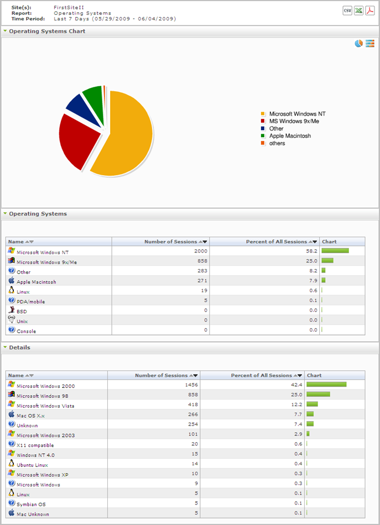Click the Apple Macintosh legend swatch
380x525 pixels.
(263, 136)
